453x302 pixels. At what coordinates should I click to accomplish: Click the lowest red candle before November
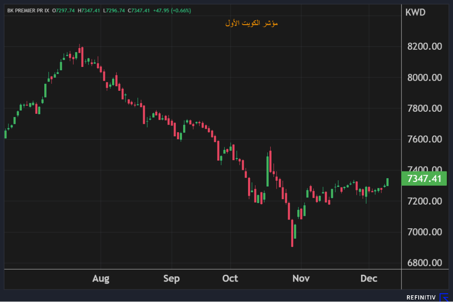[x=292, y=233]
